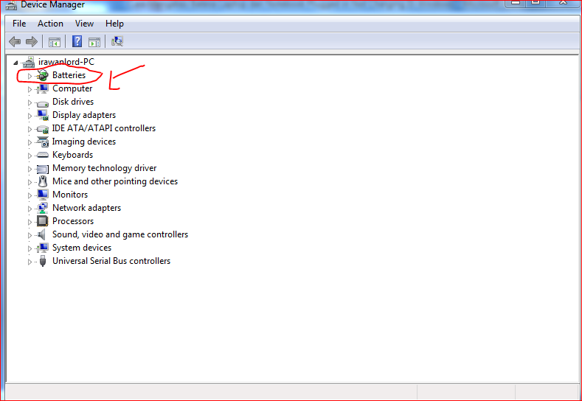Expand the Network adapters node arrow
582x401 pixels.
click(30, 209)
